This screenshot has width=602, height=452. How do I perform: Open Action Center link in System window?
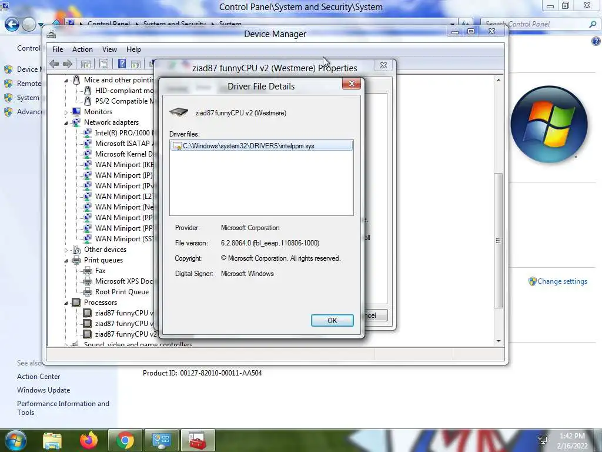(x=38, y=377)
